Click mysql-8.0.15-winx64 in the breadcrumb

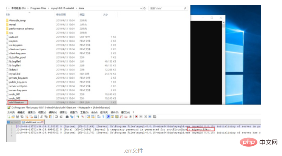(x=63, y=8)
